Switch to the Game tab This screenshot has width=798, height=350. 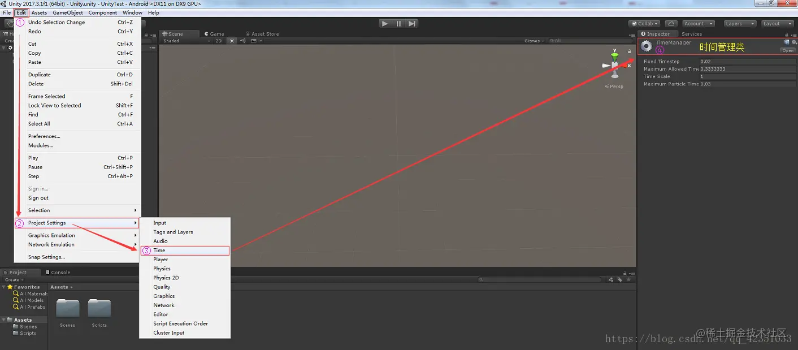coord(214,34)
